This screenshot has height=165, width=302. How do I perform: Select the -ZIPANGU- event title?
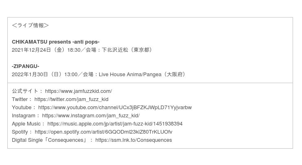(25, 66)
